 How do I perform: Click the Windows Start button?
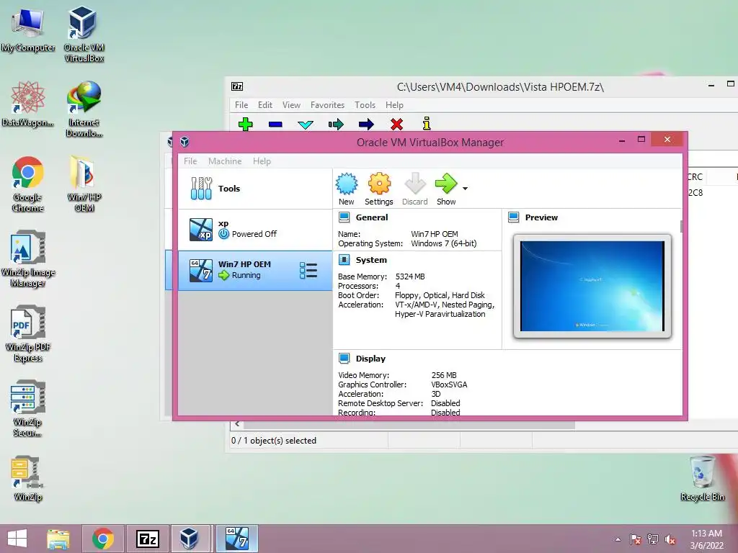coord(17,539)
